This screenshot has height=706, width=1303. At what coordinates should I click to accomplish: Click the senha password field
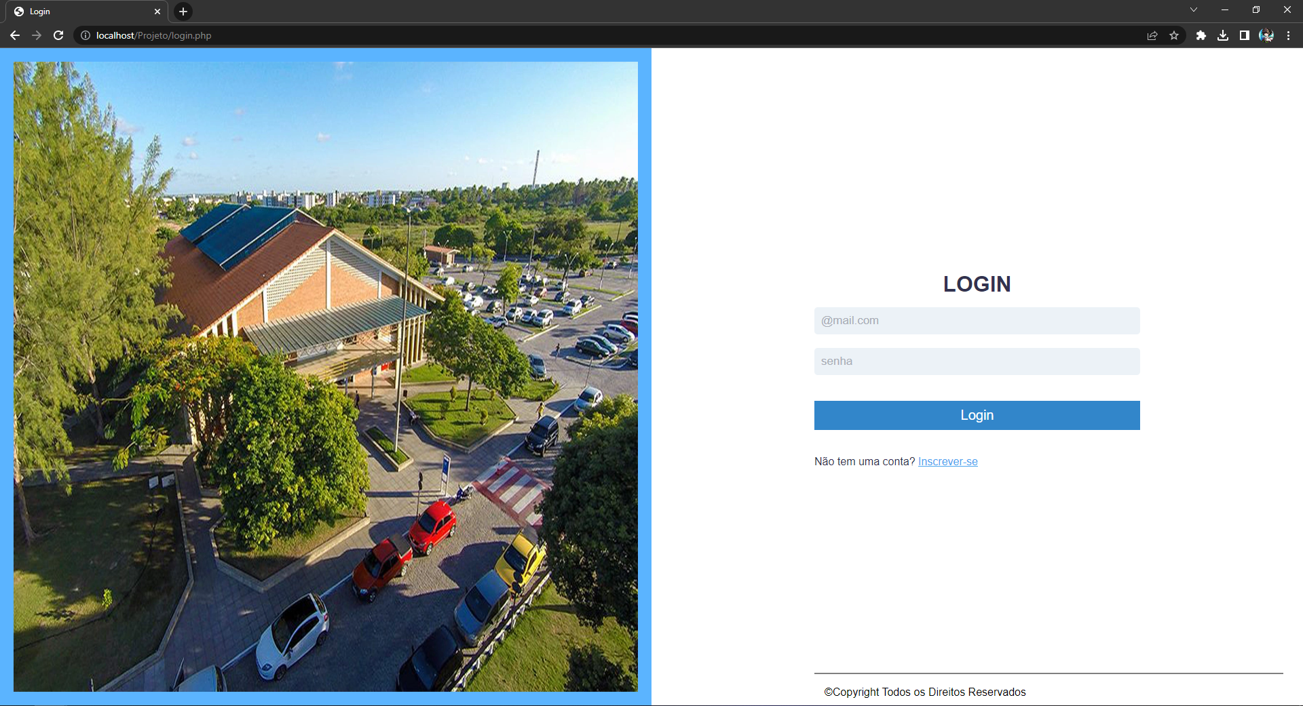pos(977,361)
